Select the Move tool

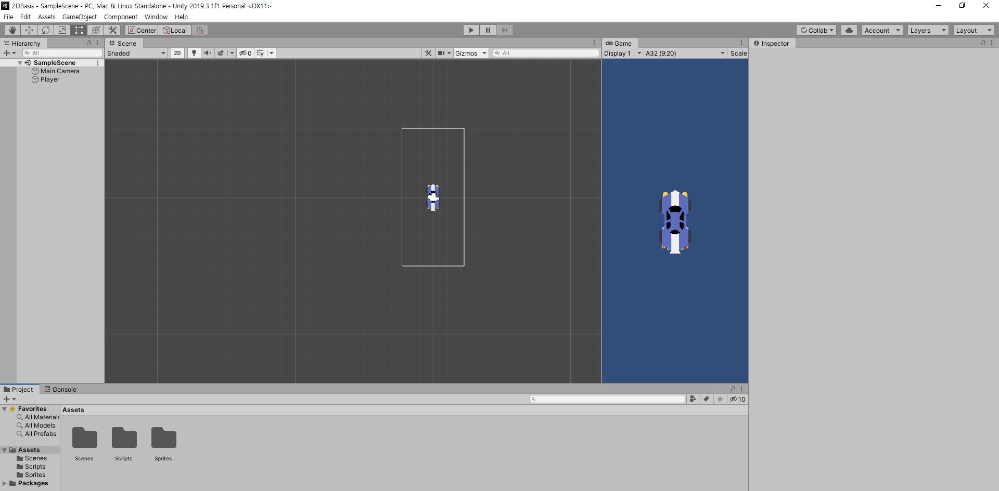click(29, 30)
